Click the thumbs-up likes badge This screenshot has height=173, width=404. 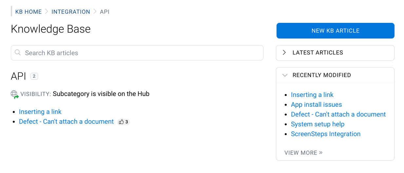[124, 122]
